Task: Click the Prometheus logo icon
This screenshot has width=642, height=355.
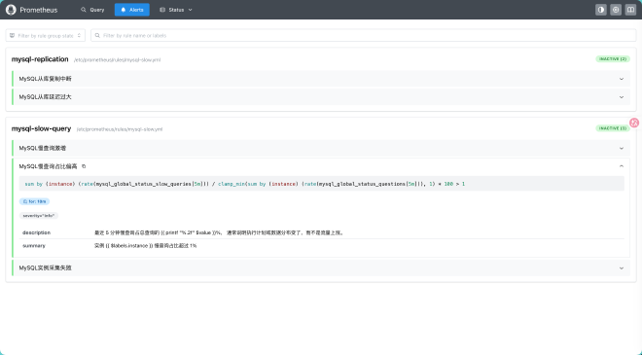Action: pyautogui.click(x=11, y=10)
